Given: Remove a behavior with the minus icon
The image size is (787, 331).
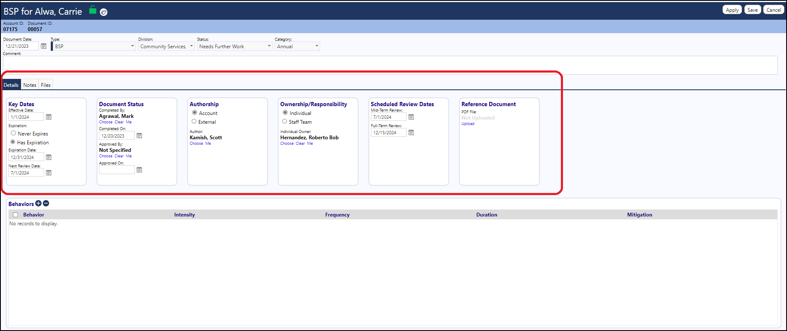Looking at the screenshot, I should point(46,203).
